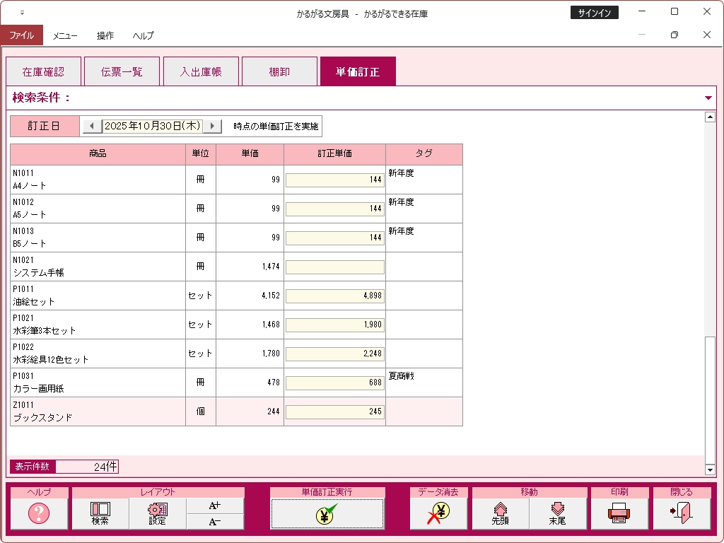Image resolution: width=724 pixels, height=543 pixels.
Task: Click the scrollbar down arrow
Action: [711, 470]
